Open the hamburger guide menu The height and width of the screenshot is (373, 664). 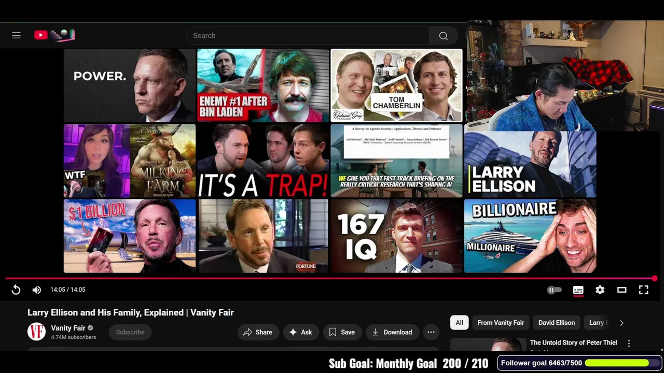point(17,35)
